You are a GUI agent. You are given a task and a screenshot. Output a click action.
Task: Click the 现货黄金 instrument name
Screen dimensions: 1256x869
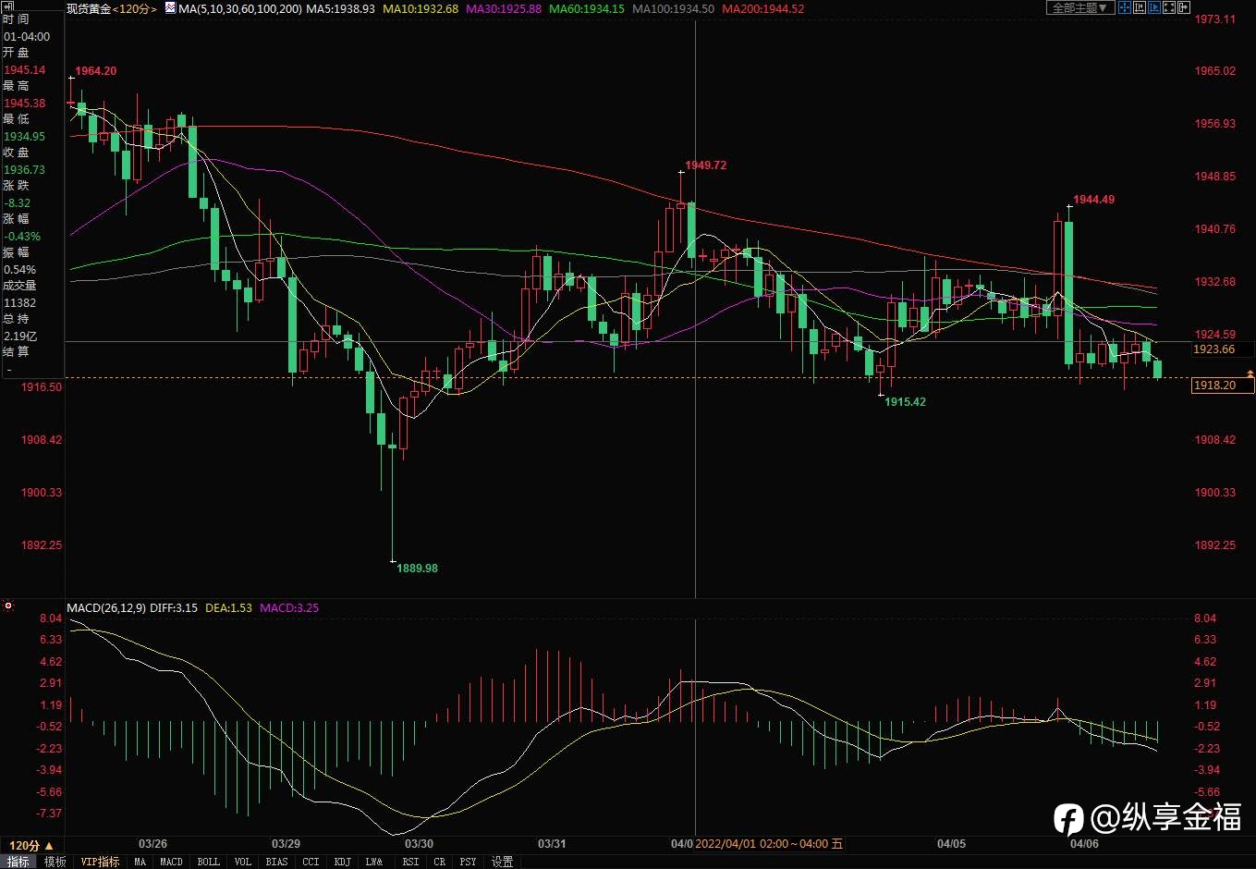coord(89,8)
